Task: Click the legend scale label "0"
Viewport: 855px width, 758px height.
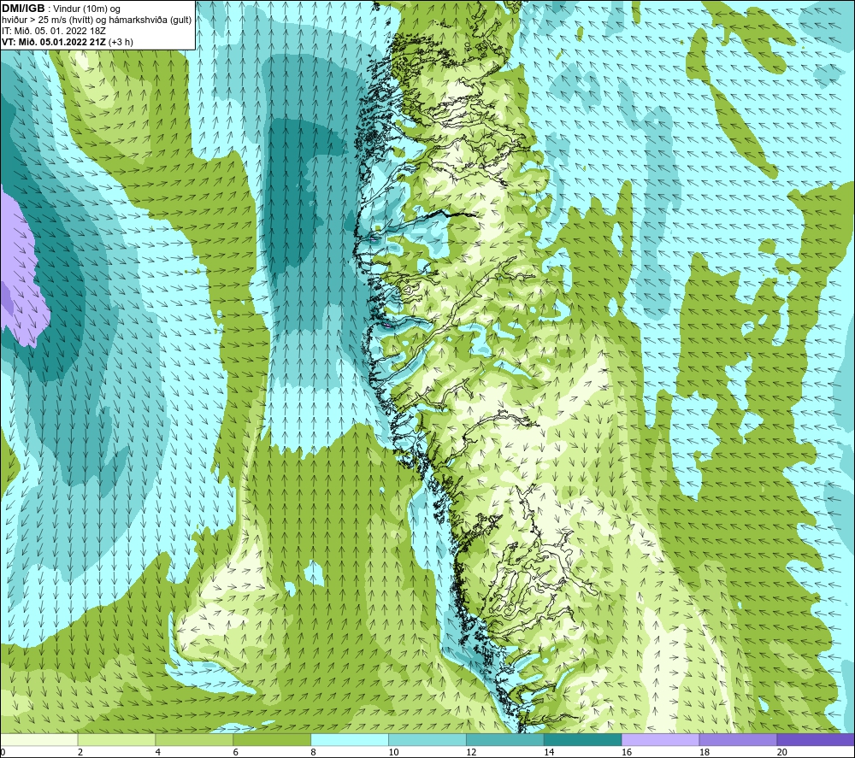Action: pos(3,752)
